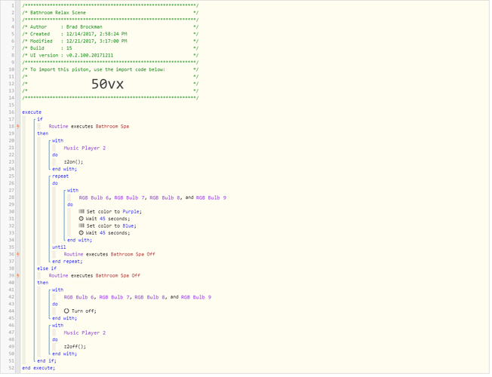Viewport: 492px width, 377px height.
Task: Click the do keyword on line 43
Action: [55, 304]
